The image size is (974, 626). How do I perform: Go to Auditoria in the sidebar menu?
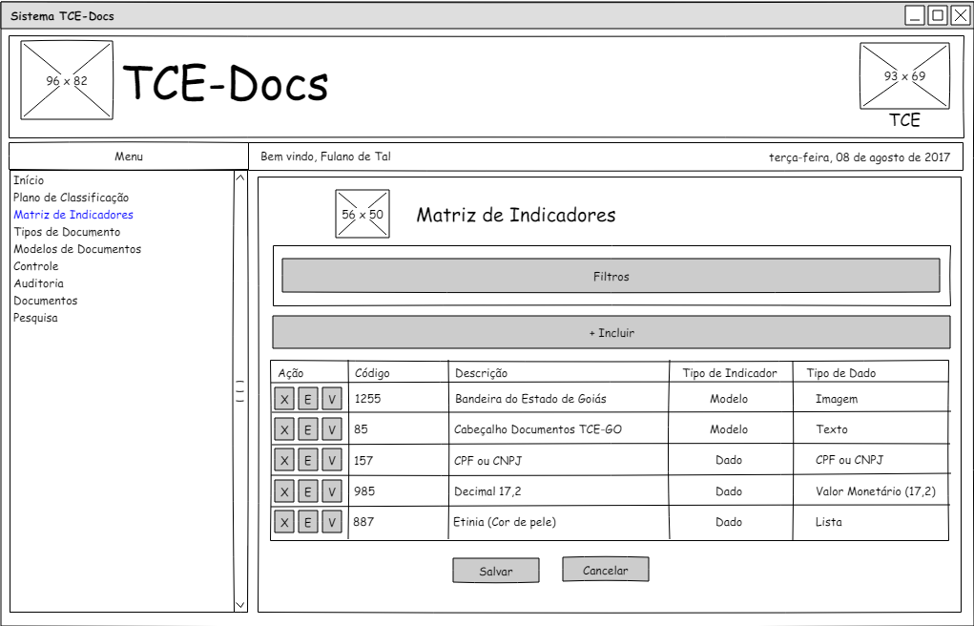point(39,283)
